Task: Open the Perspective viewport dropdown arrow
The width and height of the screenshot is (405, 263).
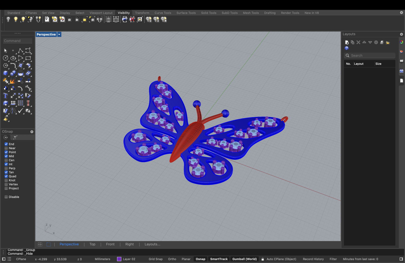Action: coord(59,34)
